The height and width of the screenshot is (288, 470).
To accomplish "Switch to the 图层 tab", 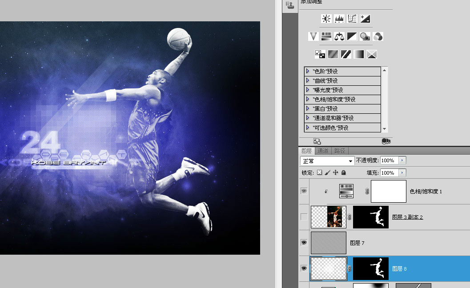I will (307, 151).
